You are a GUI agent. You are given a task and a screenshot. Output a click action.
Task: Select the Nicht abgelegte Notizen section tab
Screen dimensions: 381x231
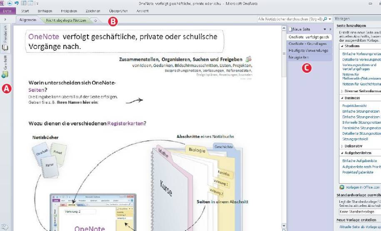click(66, 20)
